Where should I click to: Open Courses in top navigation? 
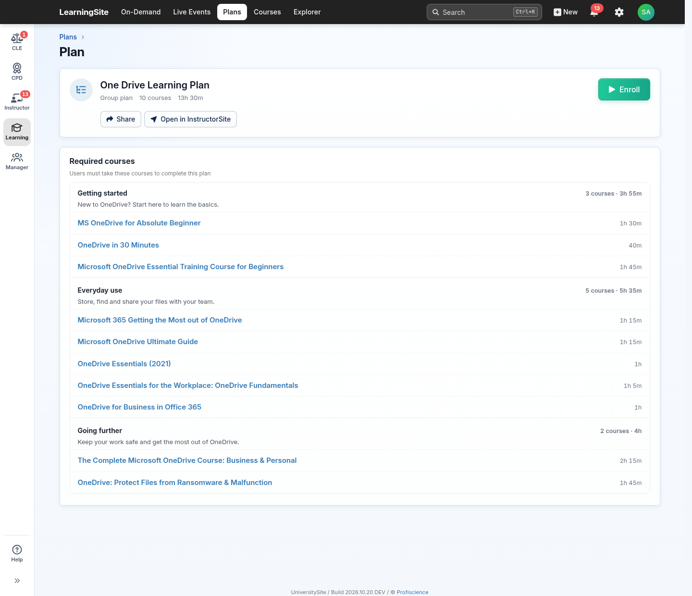tap(267, 12)
